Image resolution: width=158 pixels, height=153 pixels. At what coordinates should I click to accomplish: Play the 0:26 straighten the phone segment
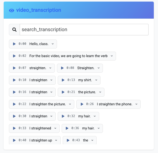click(x=82, y=104)
